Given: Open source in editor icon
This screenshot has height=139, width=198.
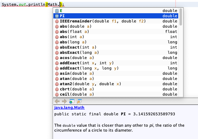Looking at the screenshot, I should [x=79, y=101].
